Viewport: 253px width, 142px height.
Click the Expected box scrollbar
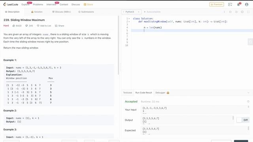pyautogui.click(x=249, y=129)
